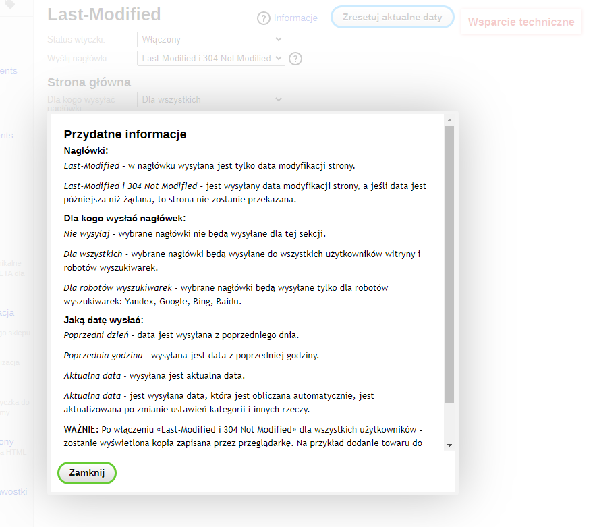
Task: Click the Zresetuj aktualne daty button
Action: pos(392,18)
